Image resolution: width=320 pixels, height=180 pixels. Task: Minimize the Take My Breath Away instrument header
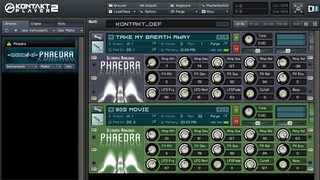[x=312, y=40]
